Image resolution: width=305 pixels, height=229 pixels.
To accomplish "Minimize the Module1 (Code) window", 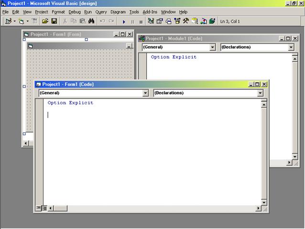I will (282, 39).
